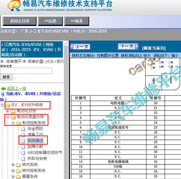This screenshot has height=179, width=181.
Task: Click 转向系统 folder icon
Action: click(18, 165)
